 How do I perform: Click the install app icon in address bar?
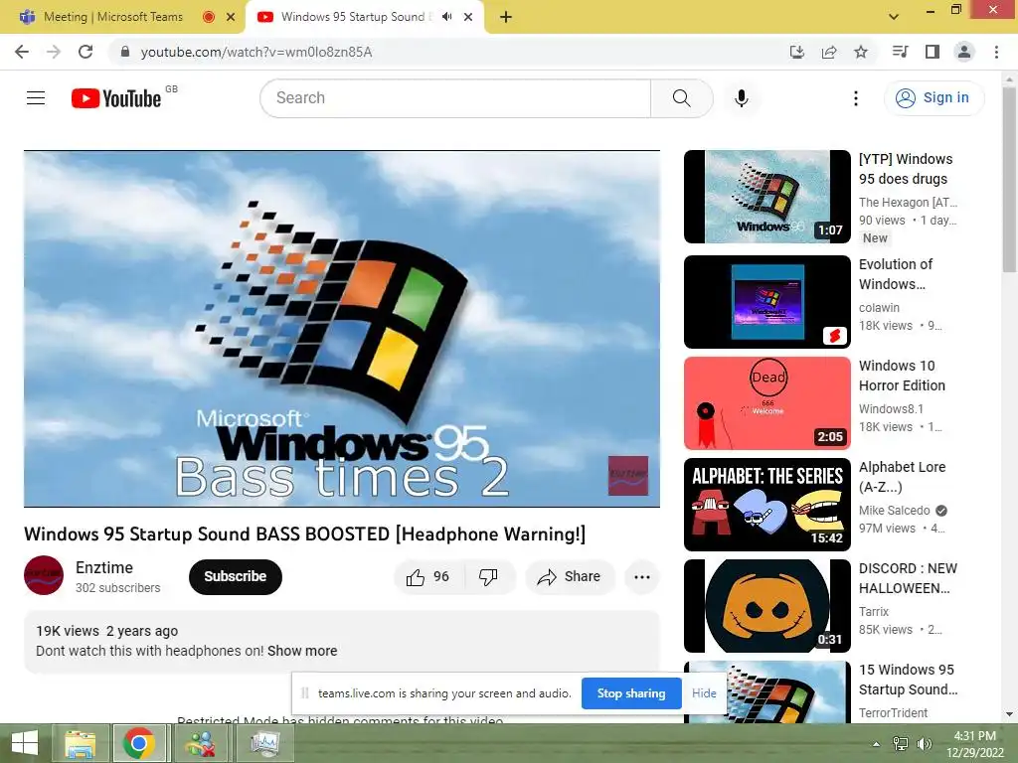797,52
